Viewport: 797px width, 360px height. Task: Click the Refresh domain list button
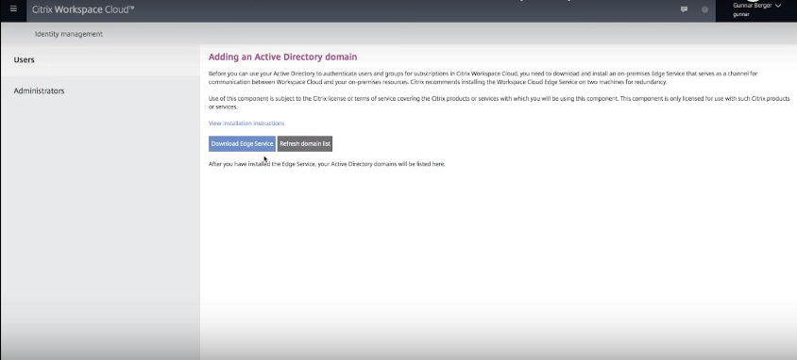click(x=305, y=143)
